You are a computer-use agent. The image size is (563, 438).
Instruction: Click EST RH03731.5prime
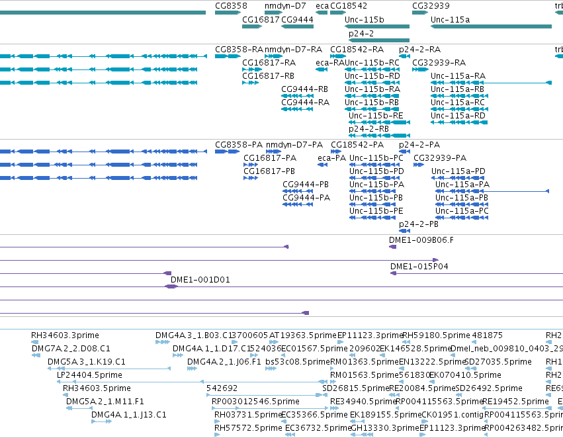[x=217, y=421]
